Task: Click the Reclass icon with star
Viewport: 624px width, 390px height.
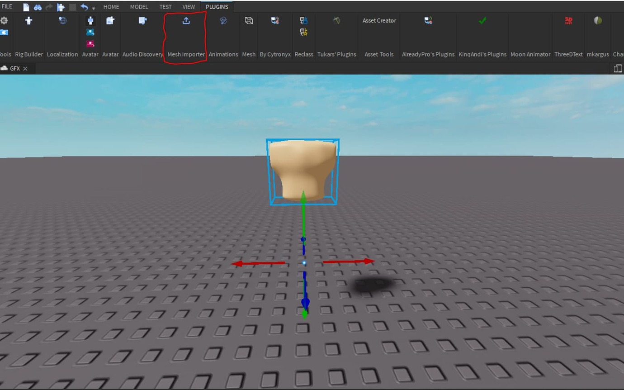Action: tap(304, 32)
